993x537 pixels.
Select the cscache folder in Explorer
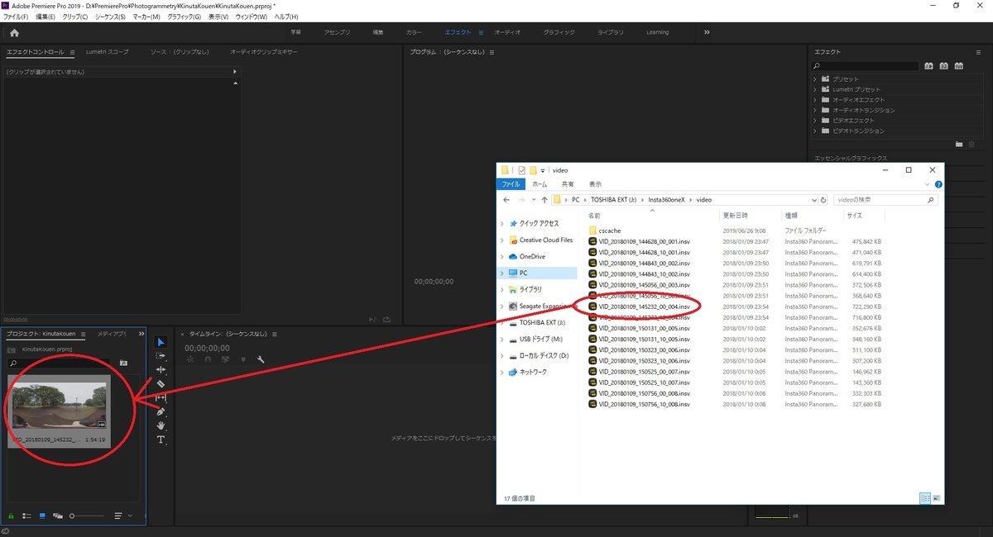(x=610, y=230)
